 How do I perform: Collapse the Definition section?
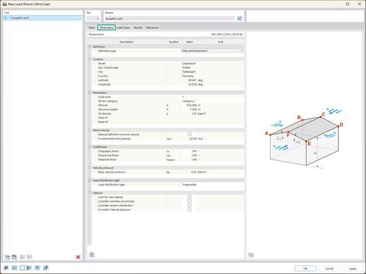click(x=89, y=47)
